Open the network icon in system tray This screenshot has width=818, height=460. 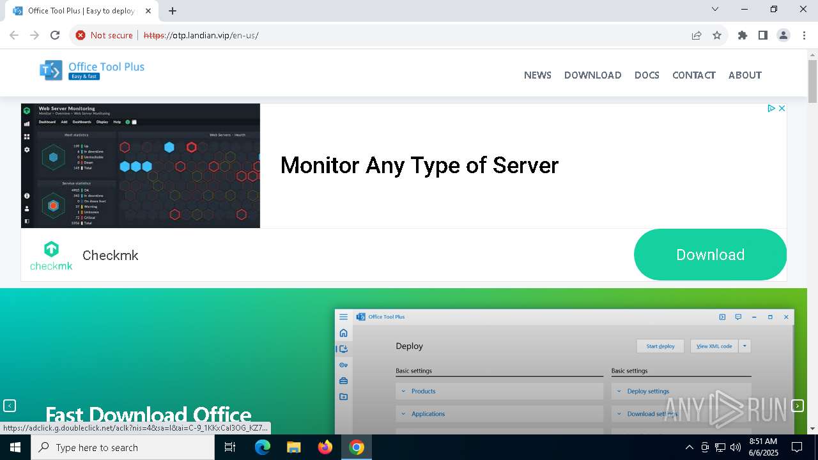click(720, 447)
